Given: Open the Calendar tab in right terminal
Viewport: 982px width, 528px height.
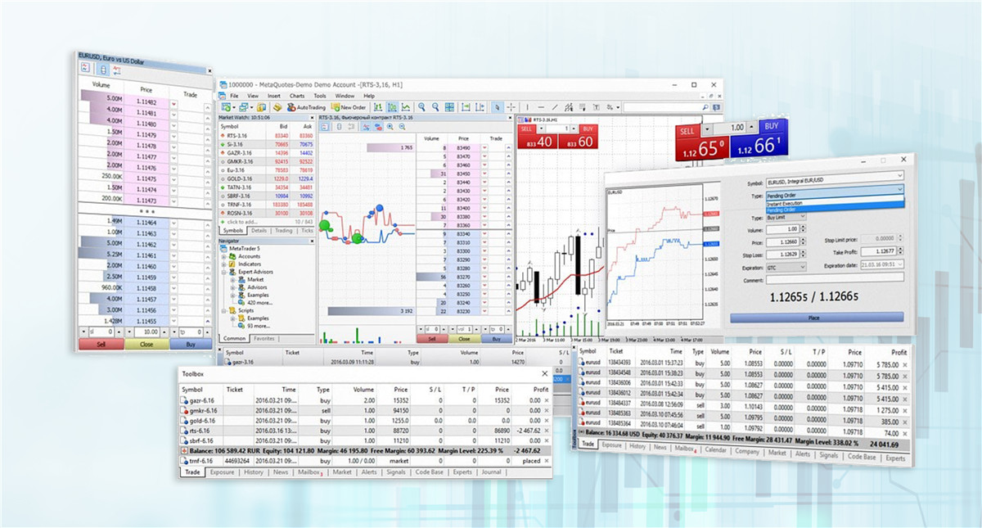Looking at the screenshot, I should point(715,450).
